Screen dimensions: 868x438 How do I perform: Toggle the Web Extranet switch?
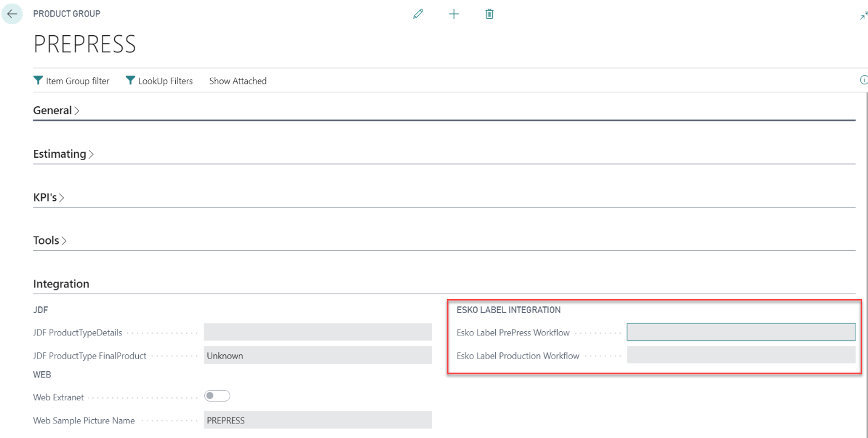point(217,396)
